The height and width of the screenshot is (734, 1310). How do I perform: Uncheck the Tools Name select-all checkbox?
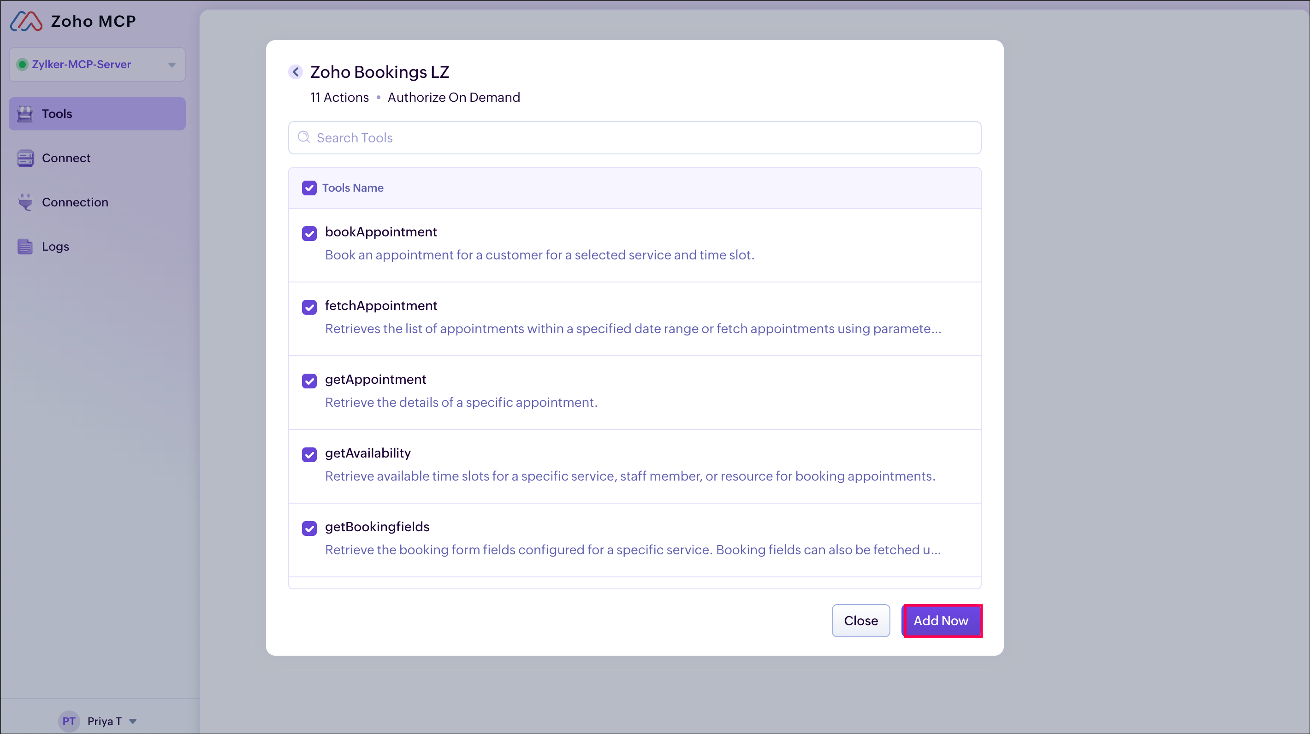309,188
